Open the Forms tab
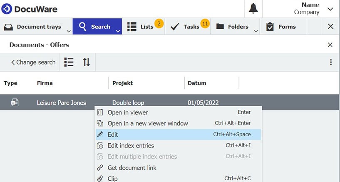The height and width of the screenshot is (182, 340). click(281, 27)
